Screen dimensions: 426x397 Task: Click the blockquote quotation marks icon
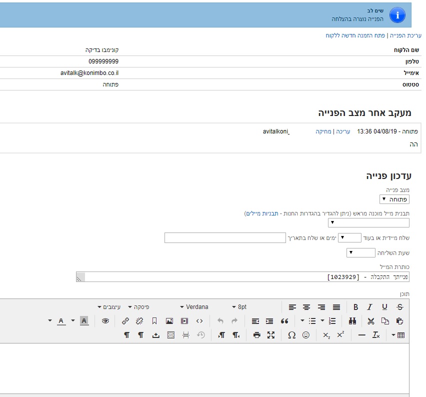tap(284, 321)
